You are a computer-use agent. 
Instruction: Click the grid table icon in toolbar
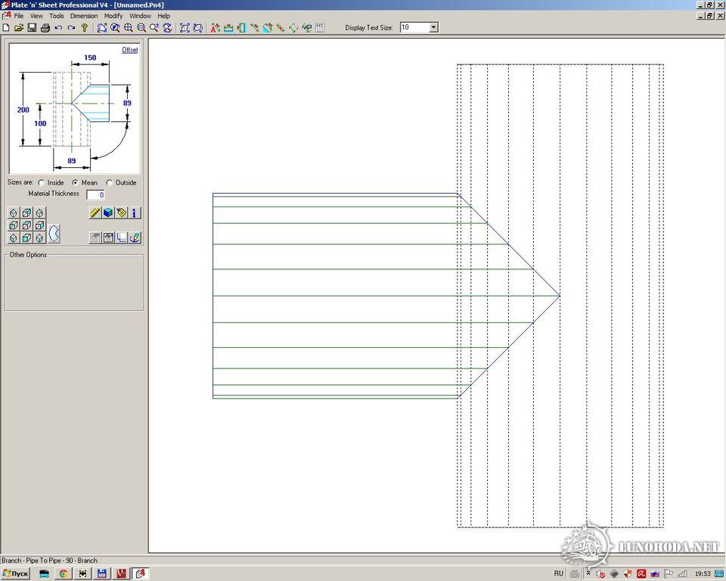pos(319,28)
